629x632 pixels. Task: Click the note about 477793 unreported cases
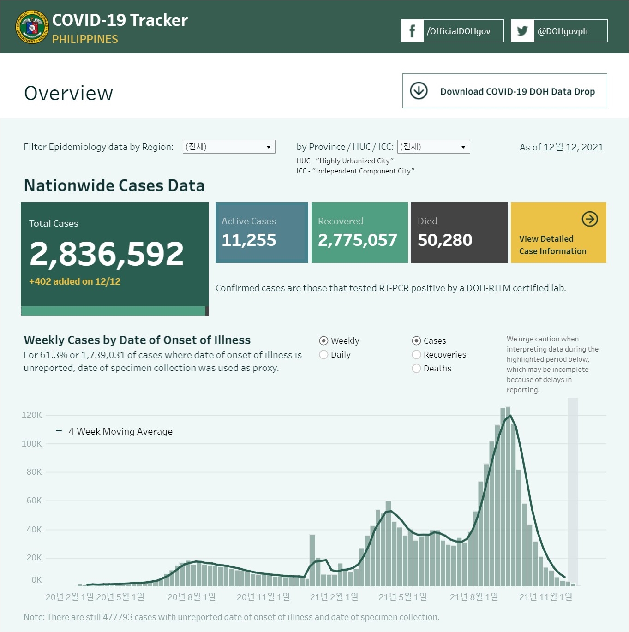pos(232,617)
